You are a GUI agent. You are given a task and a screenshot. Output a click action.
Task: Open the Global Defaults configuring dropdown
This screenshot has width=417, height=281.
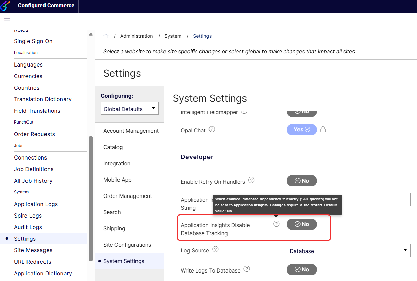coord(129,109)
